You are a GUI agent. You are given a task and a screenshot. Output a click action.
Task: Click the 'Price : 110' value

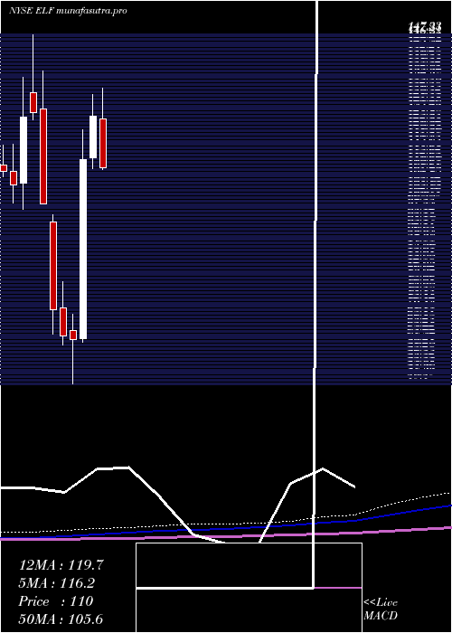click(x=56, y=601)
